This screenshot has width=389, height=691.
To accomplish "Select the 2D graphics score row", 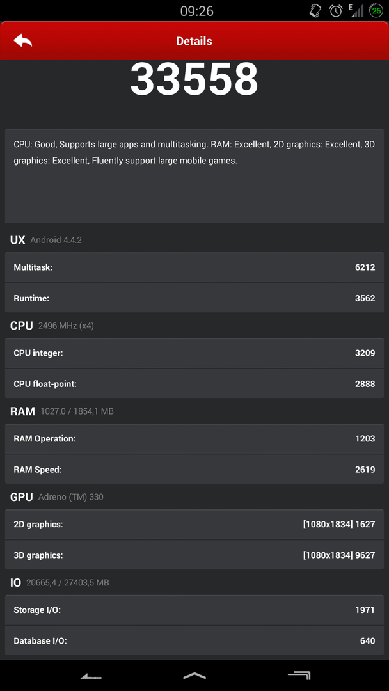I will (x=194, y=524).
